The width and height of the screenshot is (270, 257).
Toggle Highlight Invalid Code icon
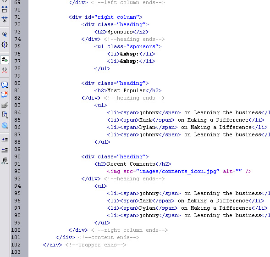[5, 70]
